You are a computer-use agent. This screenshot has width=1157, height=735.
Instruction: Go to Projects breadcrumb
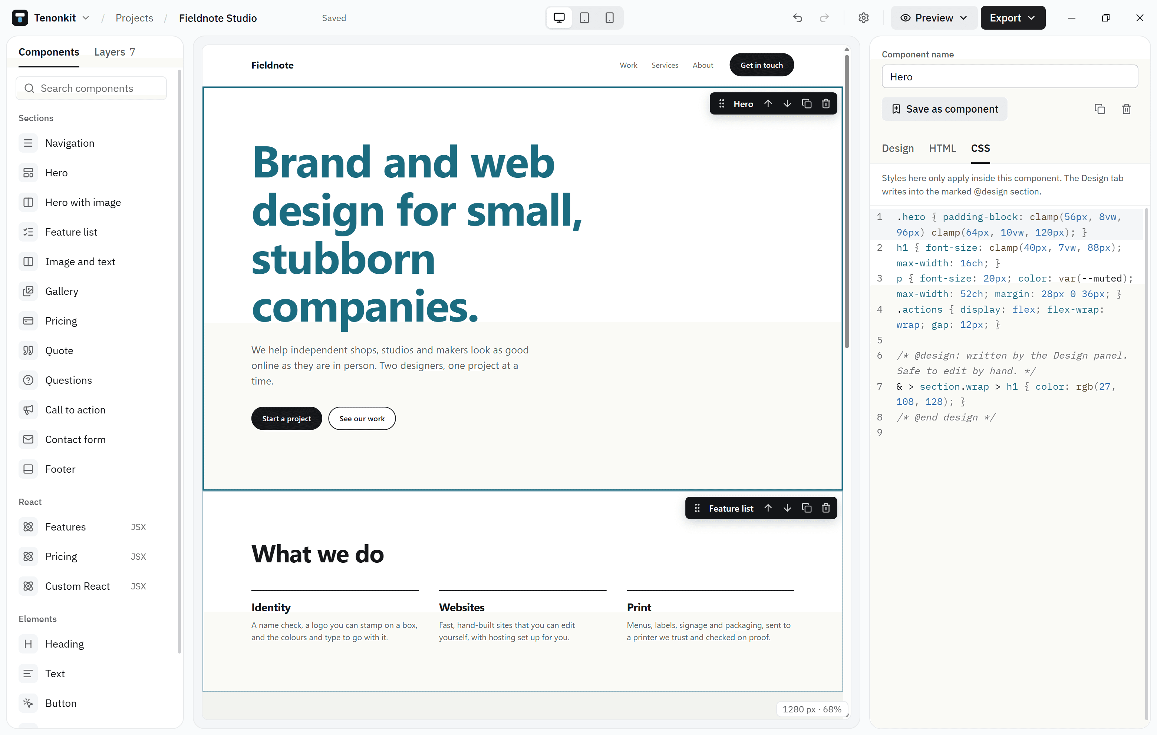pyautogui.click(x=134, y=18)
